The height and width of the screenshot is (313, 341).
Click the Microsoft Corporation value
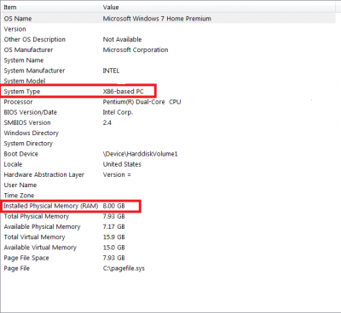coord(136,50)
